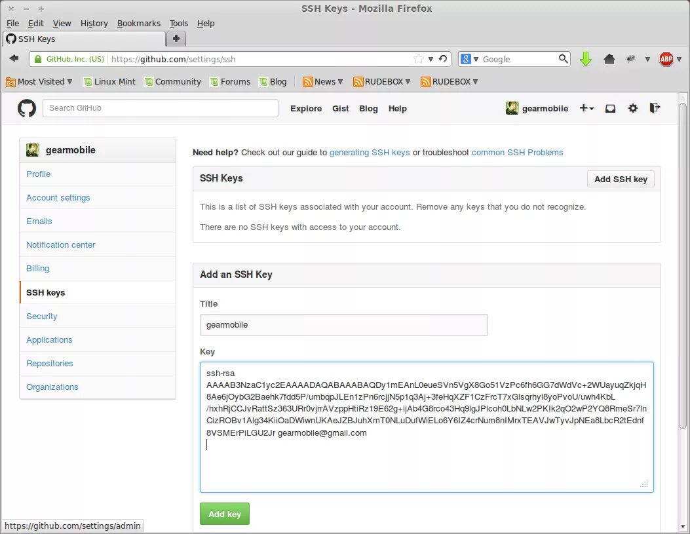This screenshot has height=534, width=690.
Task: Go back with the browser back arrow
Action: coord(14,58)
